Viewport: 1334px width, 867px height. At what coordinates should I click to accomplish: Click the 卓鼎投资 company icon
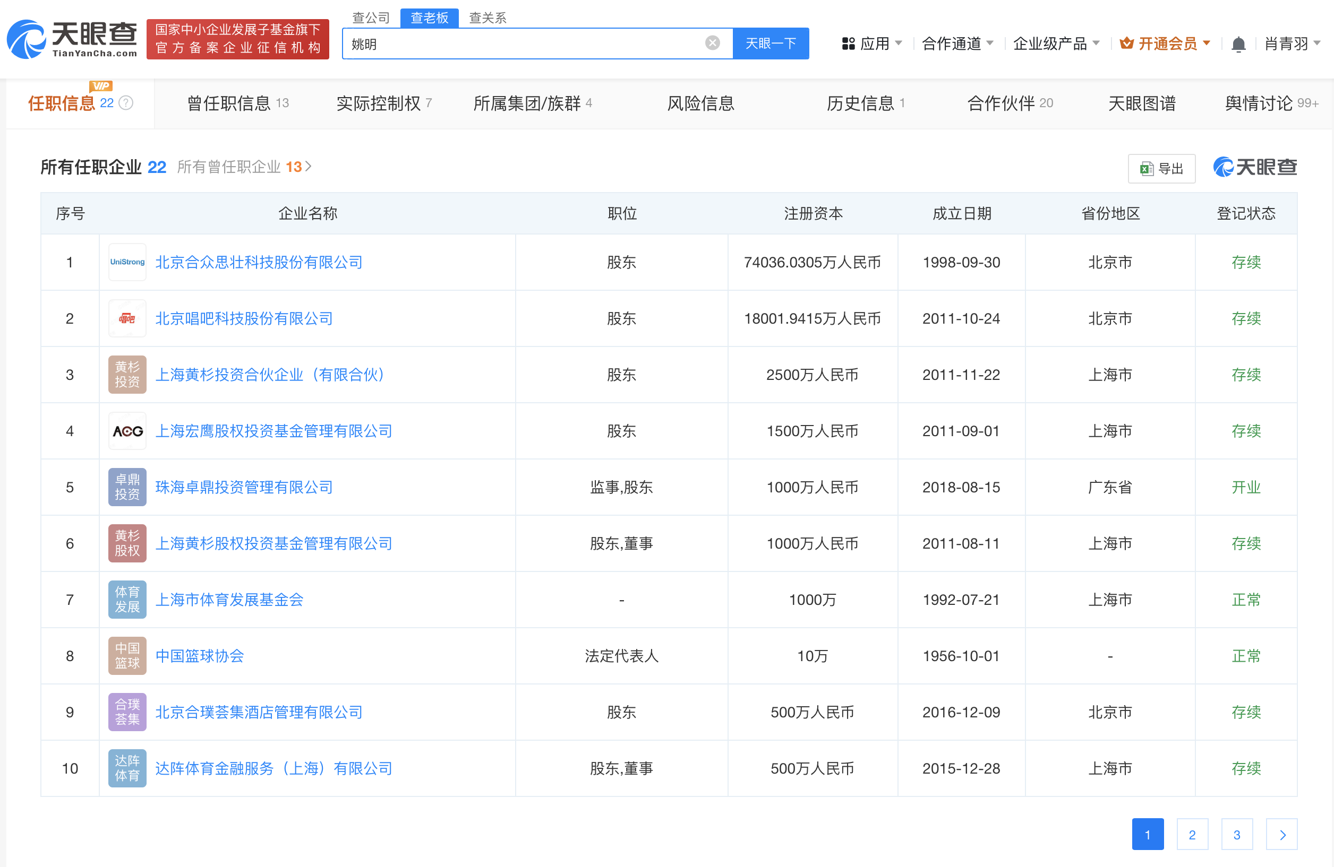[x=127, y=487]
